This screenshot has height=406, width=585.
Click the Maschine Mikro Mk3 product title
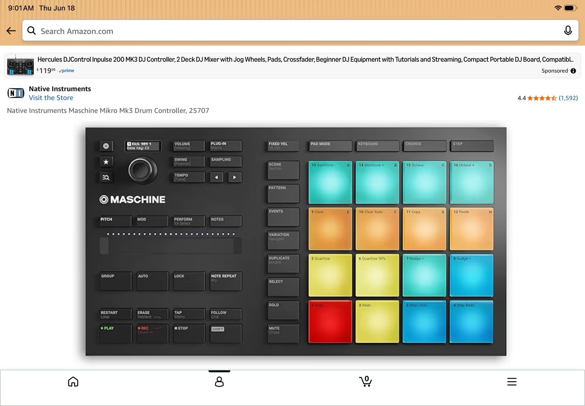(x=108, y=111)
